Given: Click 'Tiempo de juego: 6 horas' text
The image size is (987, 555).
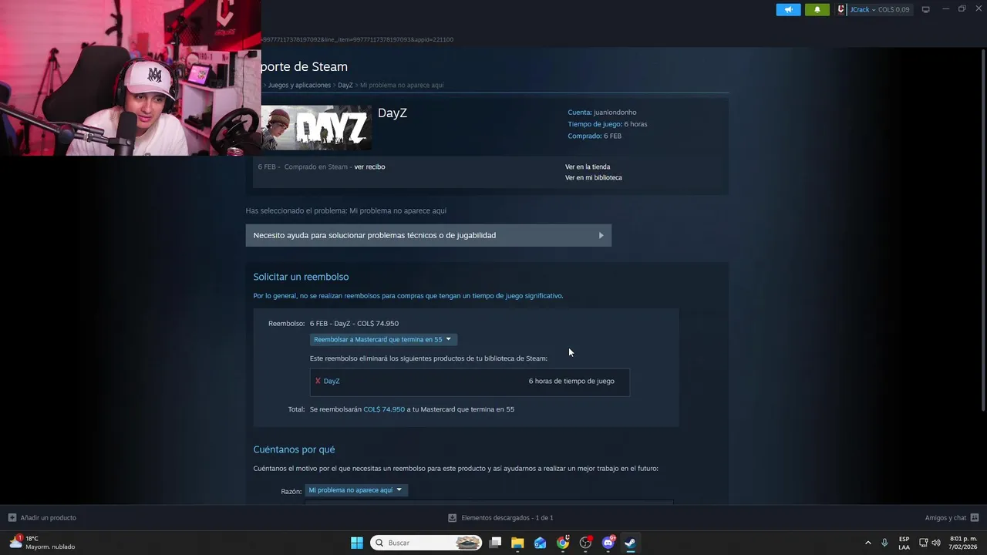Looking at the screenshot, I should point(608,124).
